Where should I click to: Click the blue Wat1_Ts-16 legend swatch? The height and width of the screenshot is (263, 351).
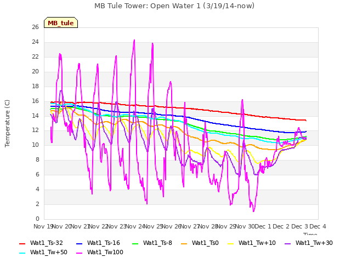coord(80,243)
